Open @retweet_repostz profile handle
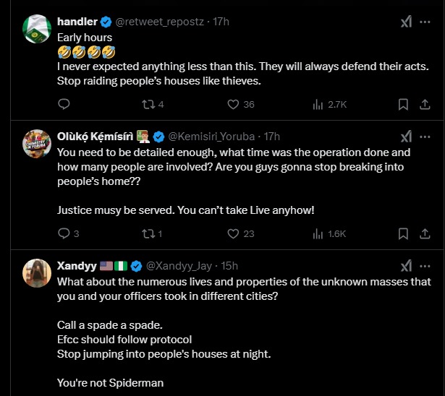 (158, 22)
